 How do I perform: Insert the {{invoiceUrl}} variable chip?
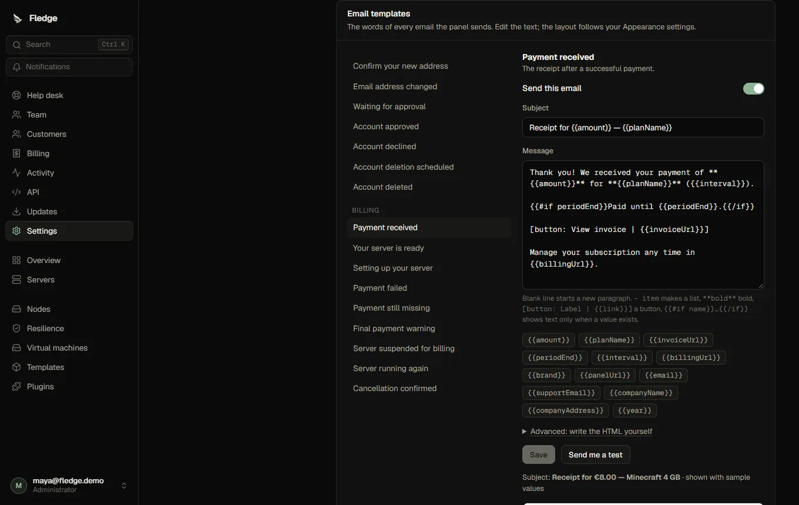678,340
